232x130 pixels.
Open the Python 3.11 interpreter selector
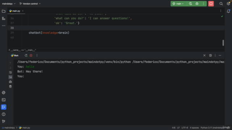click(212, 127)
